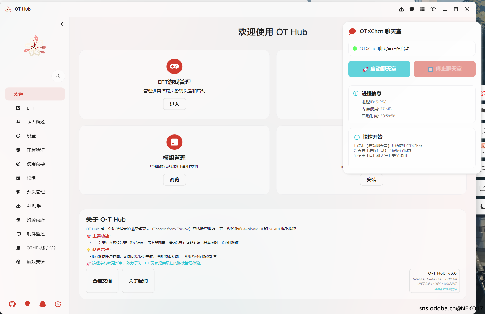Viewport: 485px width, 314px height.
Task: Select the 欢迎 sidebar item
Action: pyautogui.click(x=35, y=94)
